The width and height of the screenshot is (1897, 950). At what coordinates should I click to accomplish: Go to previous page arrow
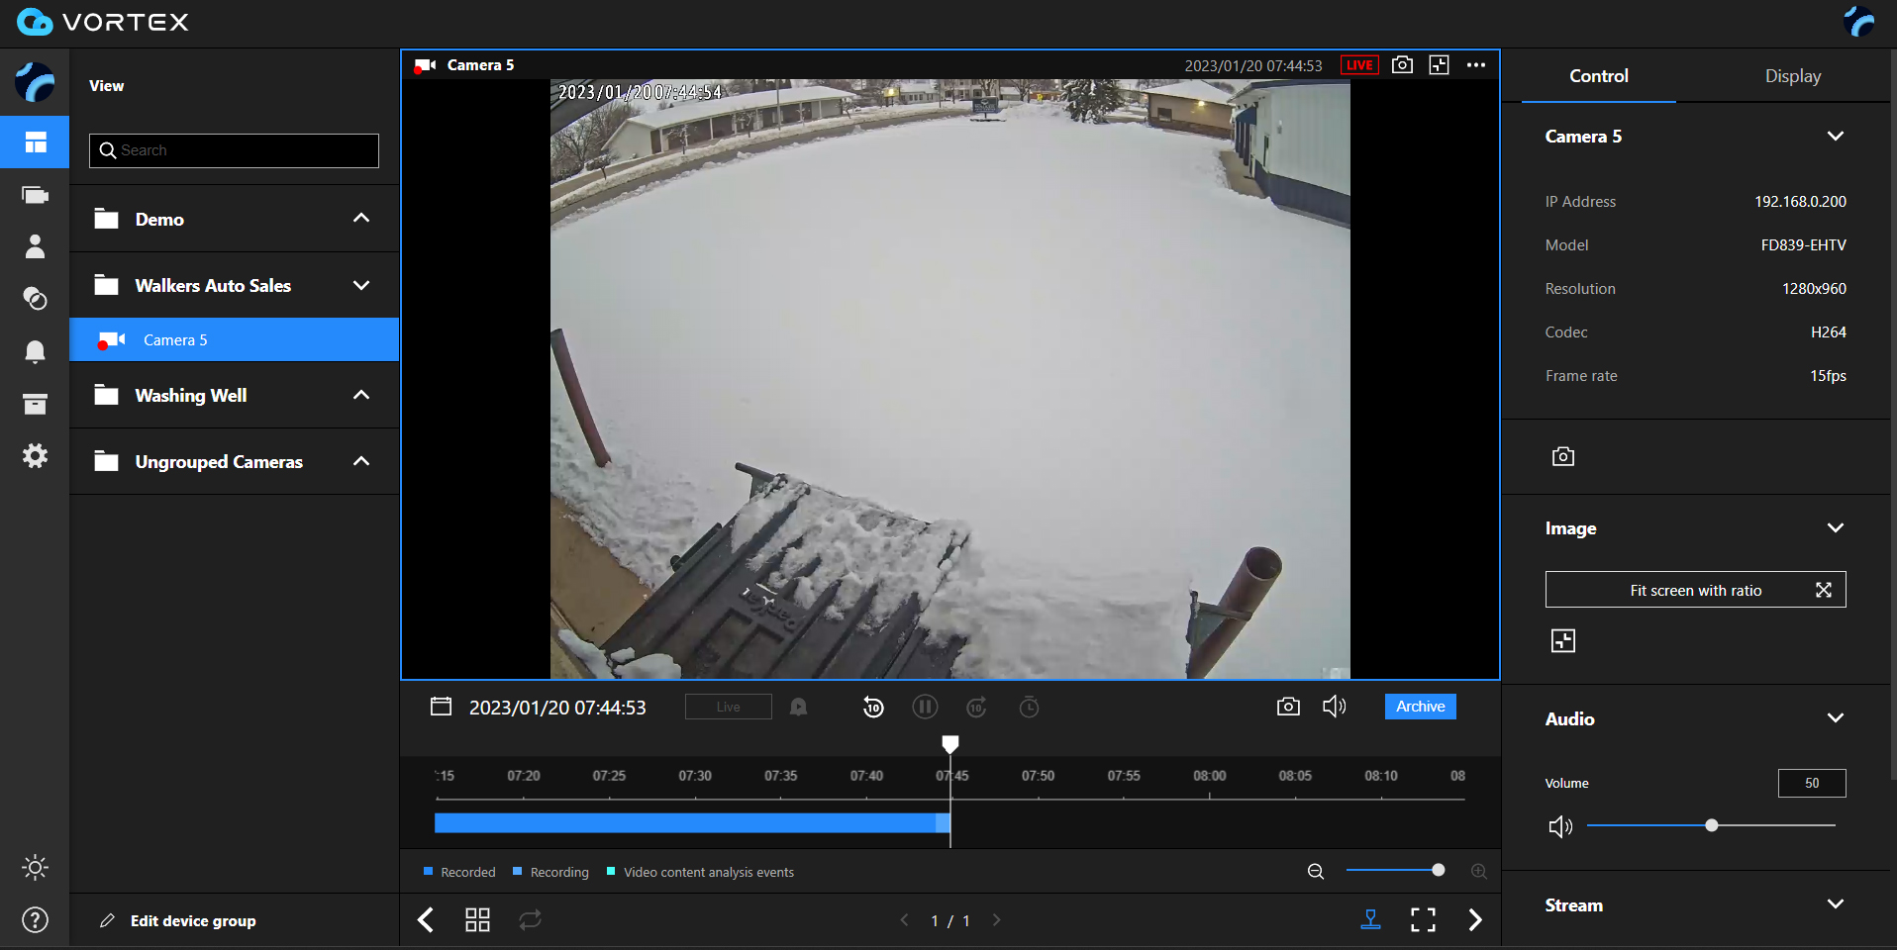tap(904, 920)
